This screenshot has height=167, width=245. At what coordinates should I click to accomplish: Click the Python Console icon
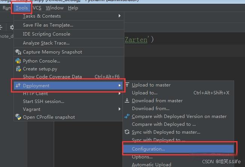18,61
